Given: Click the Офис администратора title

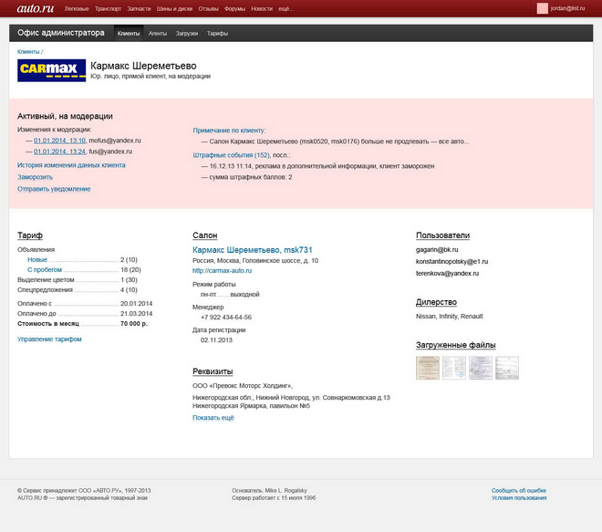Looking at the screenshot, I should coord(61,33).
